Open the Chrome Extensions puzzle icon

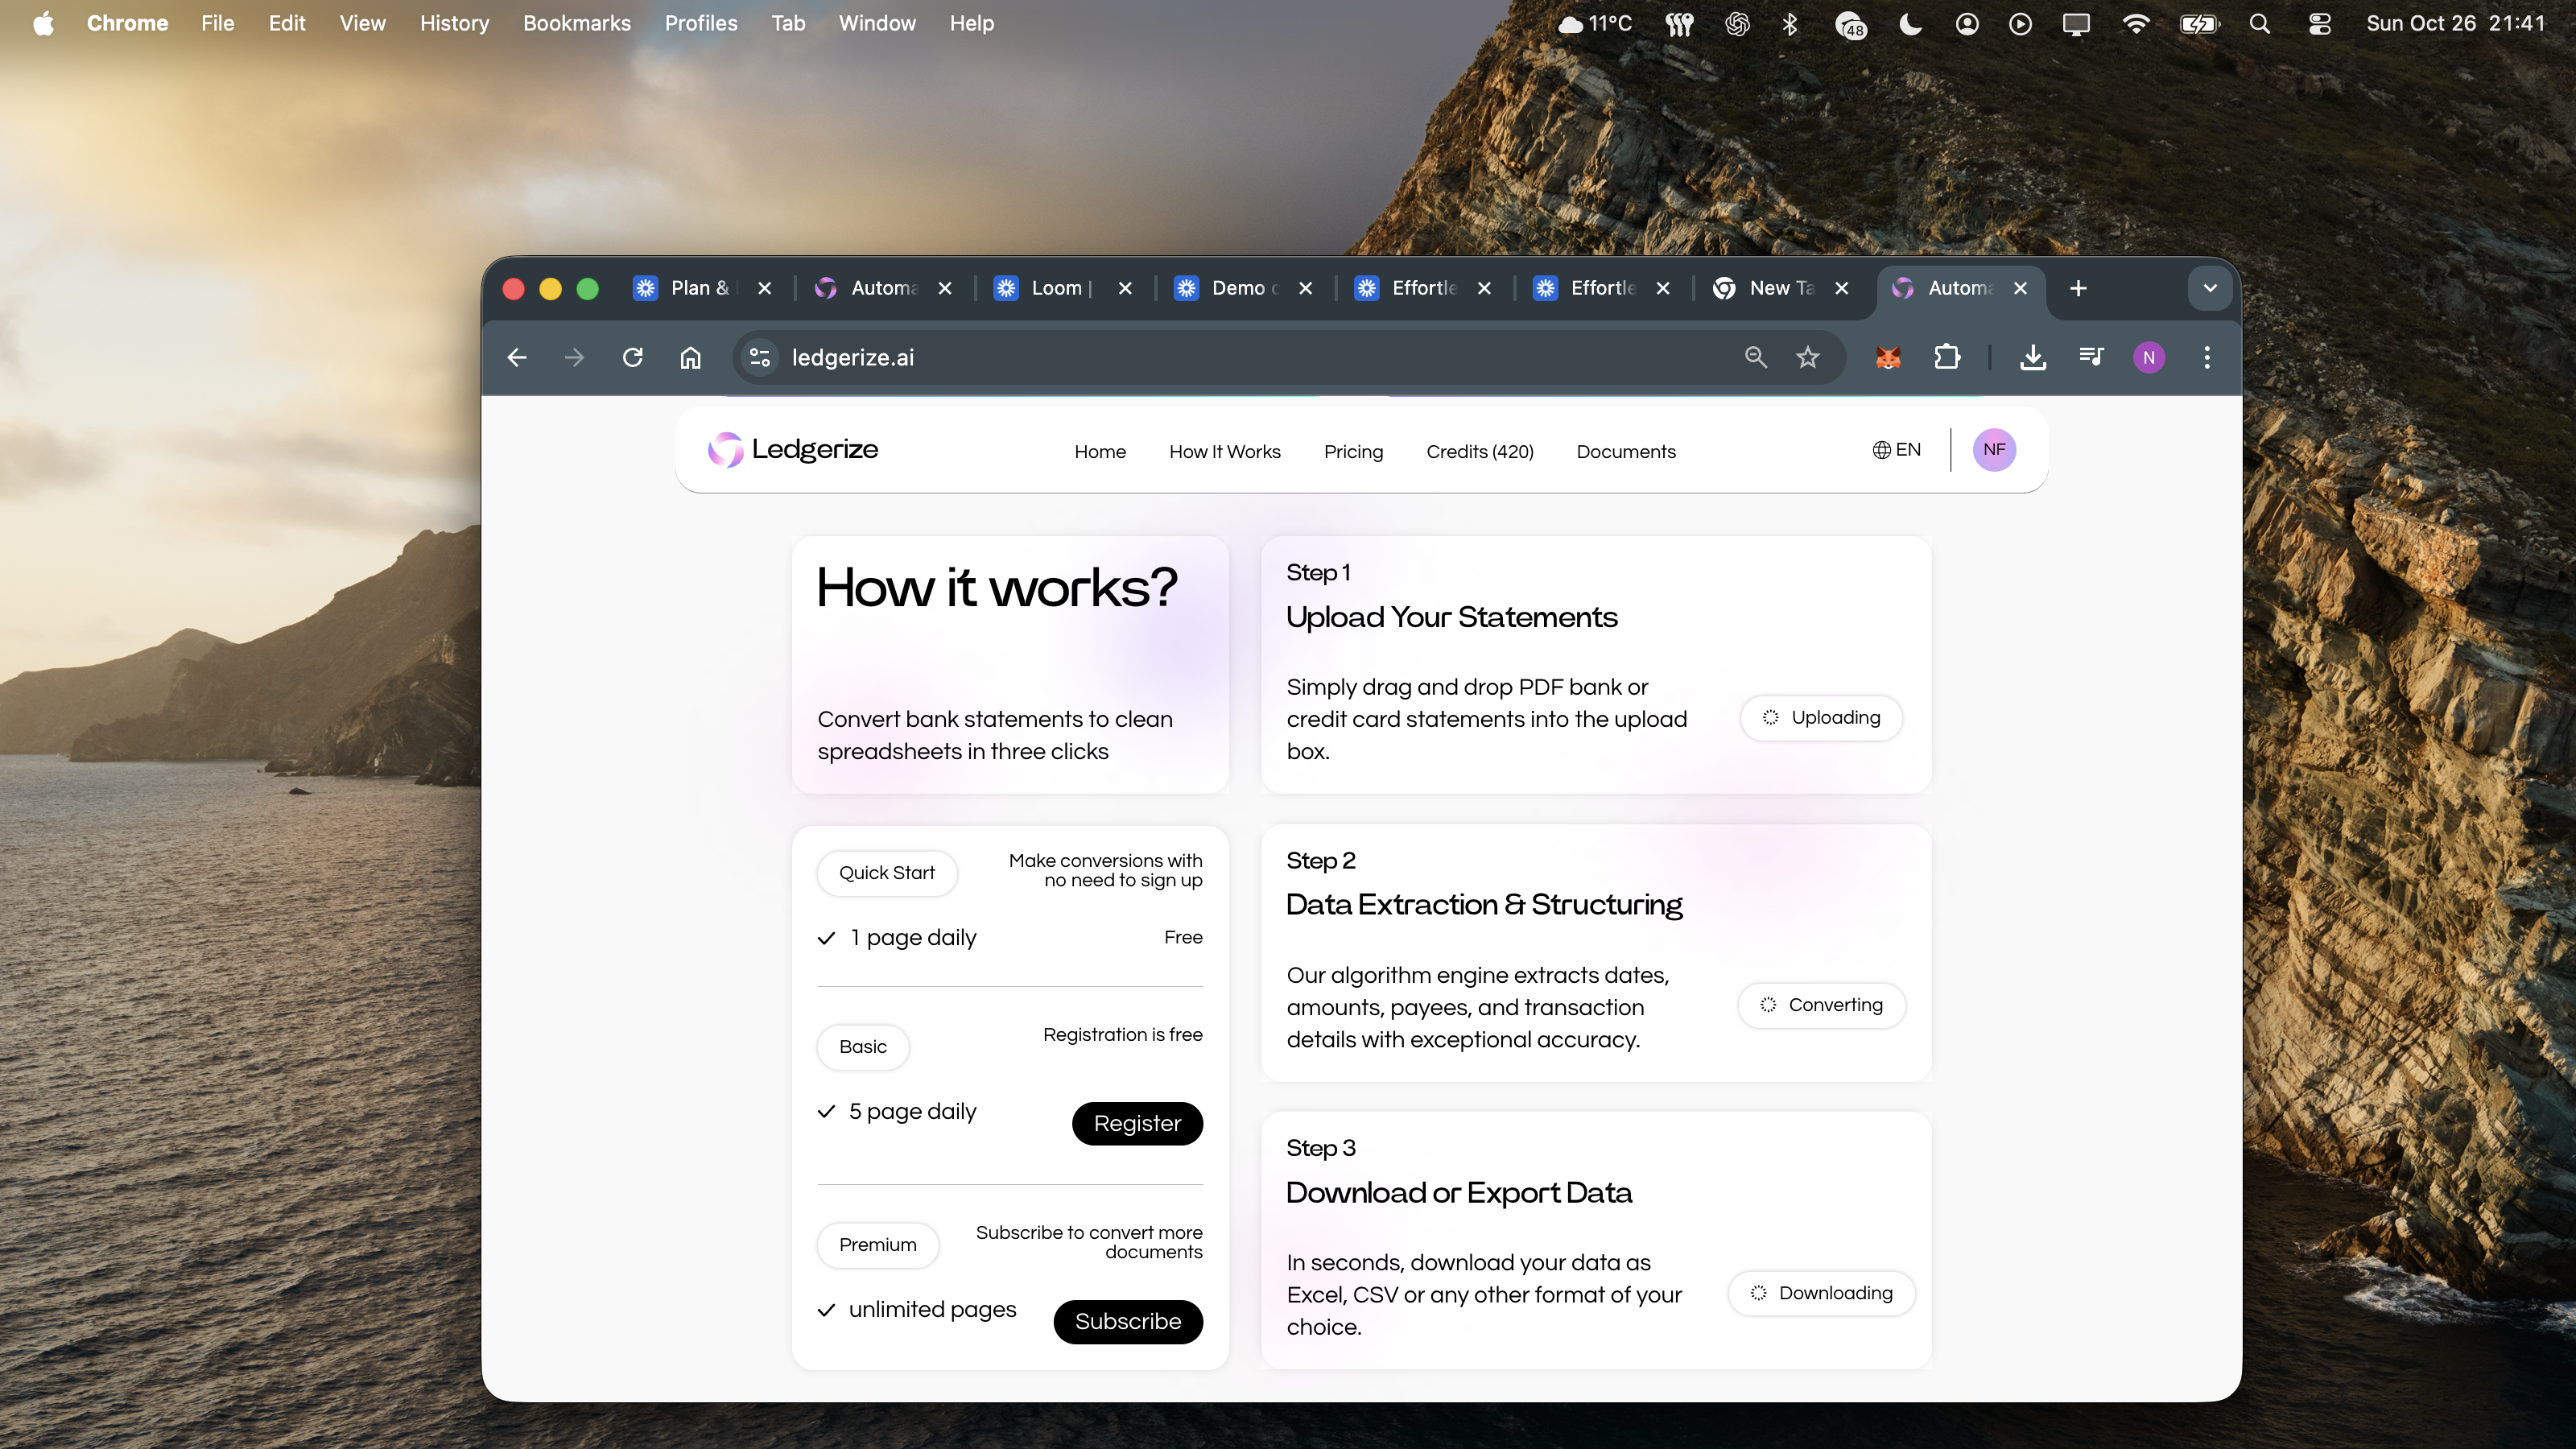(1946, 357)
